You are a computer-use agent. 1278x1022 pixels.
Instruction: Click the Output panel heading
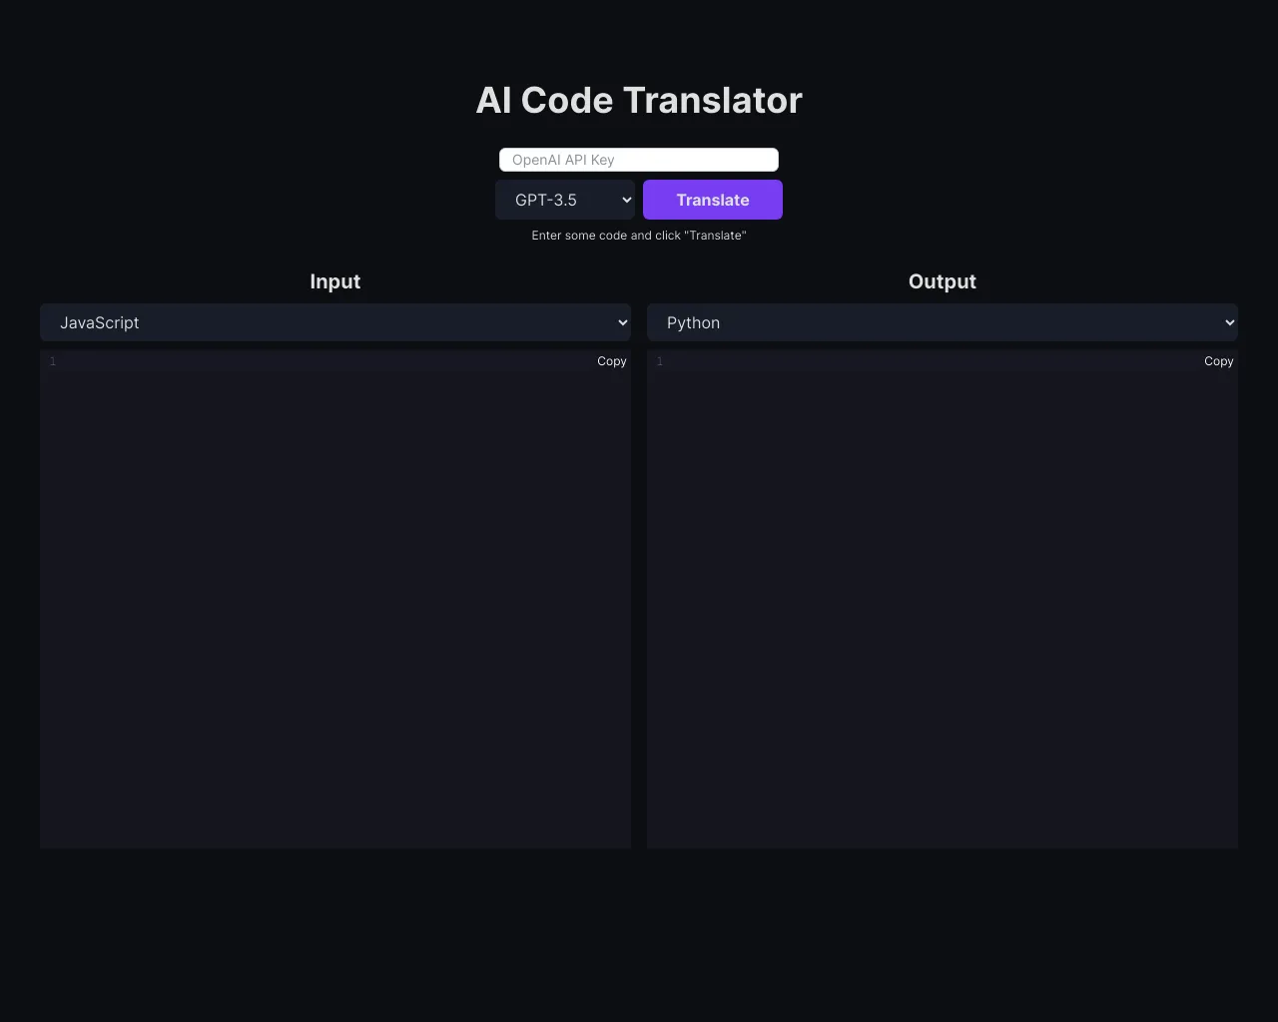(942, 281)
